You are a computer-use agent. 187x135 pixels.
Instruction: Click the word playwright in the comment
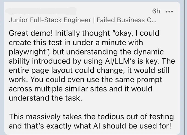28,52
